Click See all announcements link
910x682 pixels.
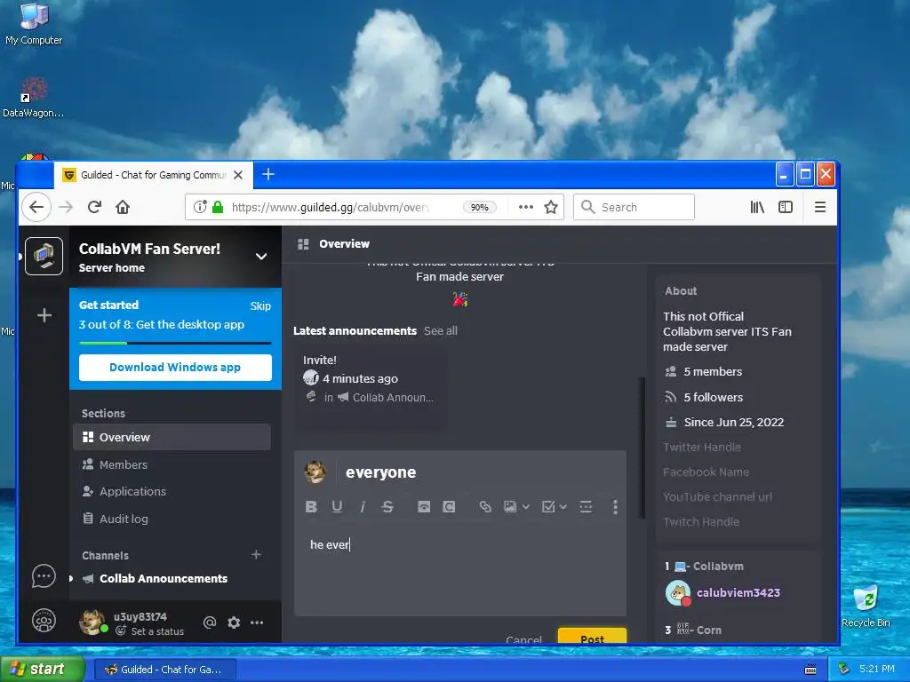point(441,331)
